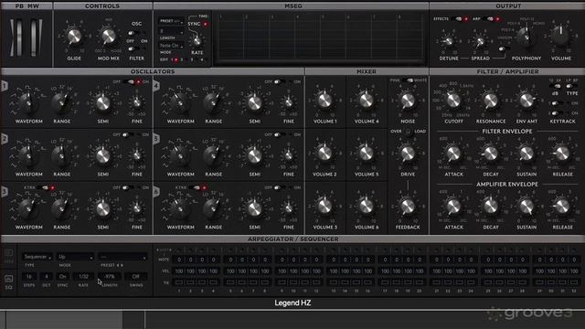The width and height of the screenshot is (585, 329).
Task: Click the sequencer Length percent field
Action: (x=110, y=276)
